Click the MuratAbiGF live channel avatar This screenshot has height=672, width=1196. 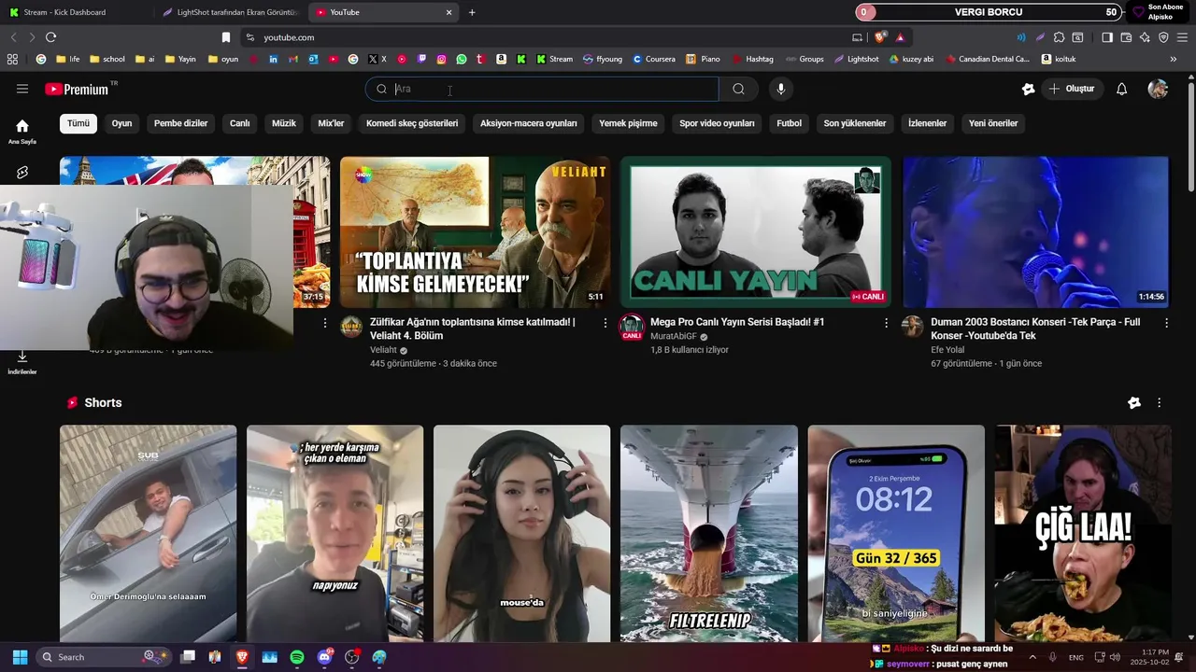[632, 327]
